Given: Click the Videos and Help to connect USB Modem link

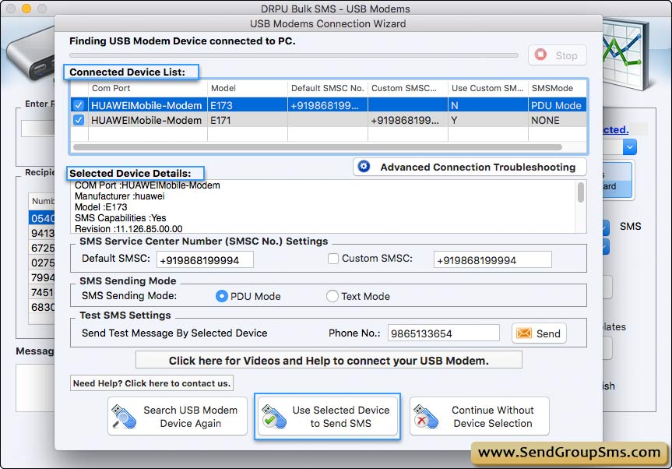Looking at the screenshot, I should coord(329,360).
